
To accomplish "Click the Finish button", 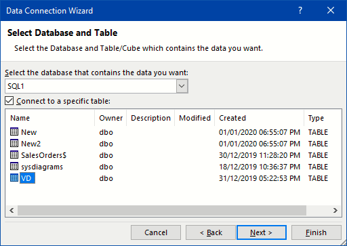I will (x=317, y=232).
